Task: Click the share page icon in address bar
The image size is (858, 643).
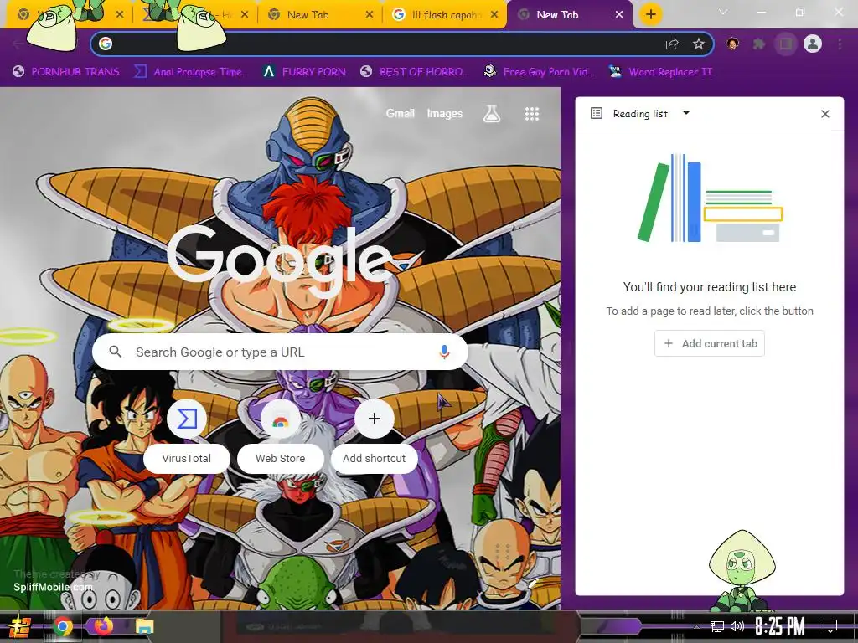Action: pos(672,44)
